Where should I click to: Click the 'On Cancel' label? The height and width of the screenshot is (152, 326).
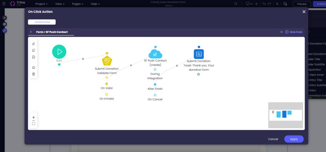155,99
